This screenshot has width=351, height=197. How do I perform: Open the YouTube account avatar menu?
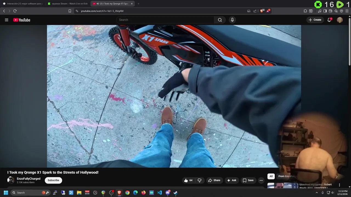click(x=340, y=20)
